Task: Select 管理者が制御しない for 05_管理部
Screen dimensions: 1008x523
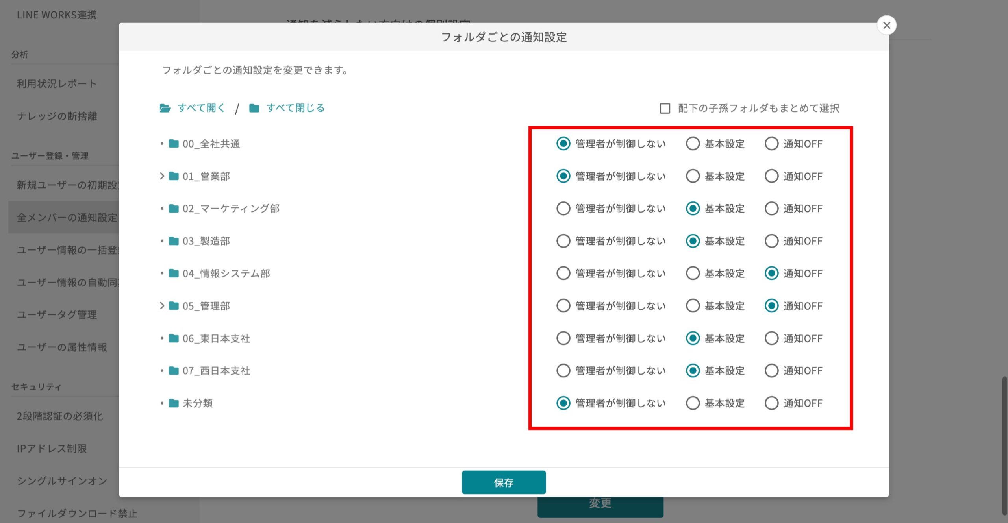Action: [563, 306]
